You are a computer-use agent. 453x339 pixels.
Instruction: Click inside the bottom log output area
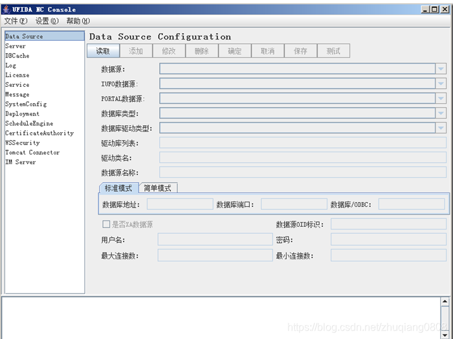tap(221, 318)
